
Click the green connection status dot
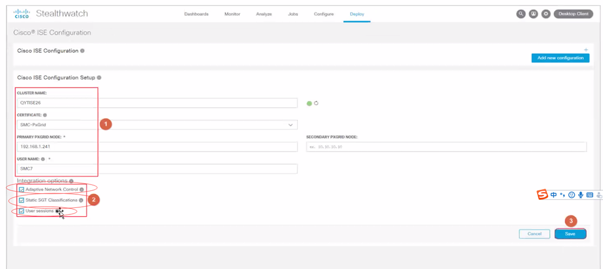(x=309, y=103)
